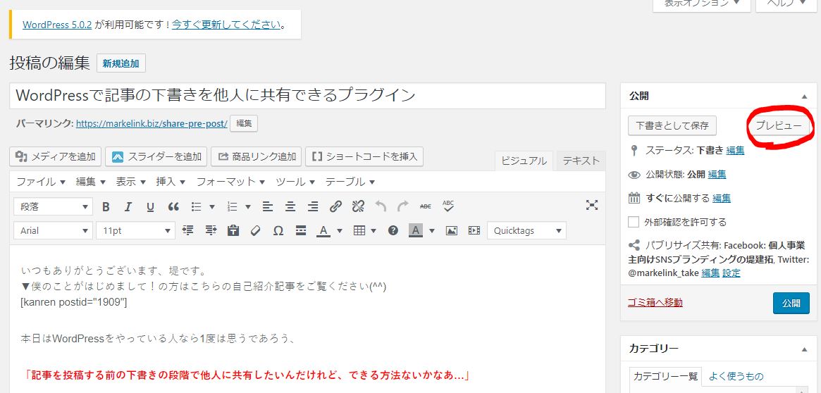The height and width of the screenshot is (393, 821).
Task: Collapse the 公開 panel with its arrow
Action: coord(803,96)
